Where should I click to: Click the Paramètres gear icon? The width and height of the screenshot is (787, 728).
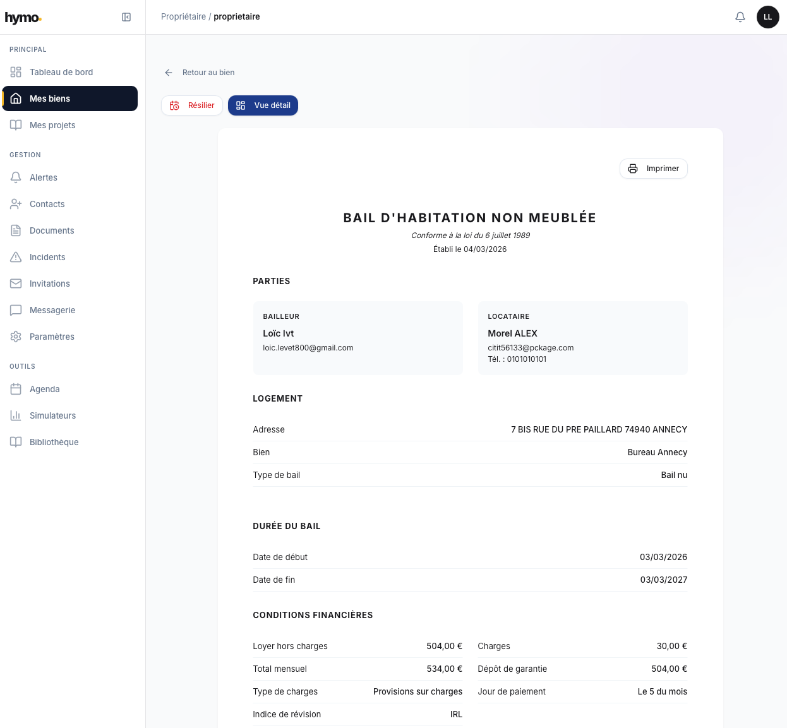pyautogui.click(x=16, y=337)
